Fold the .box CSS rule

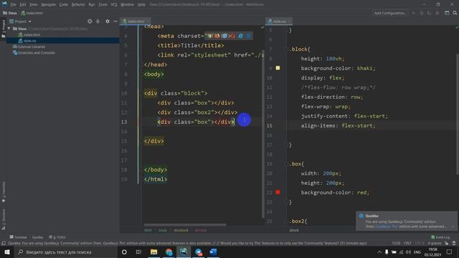(288, 164)
